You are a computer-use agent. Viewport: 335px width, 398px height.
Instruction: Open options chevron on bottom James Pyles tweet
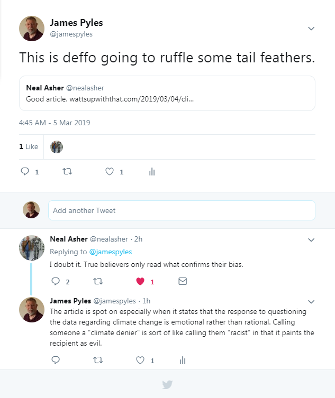311,302
